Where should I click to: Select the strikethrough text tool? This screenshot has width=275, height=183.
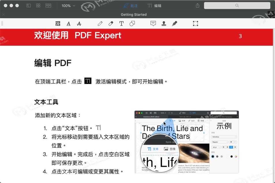pos(79,24)
